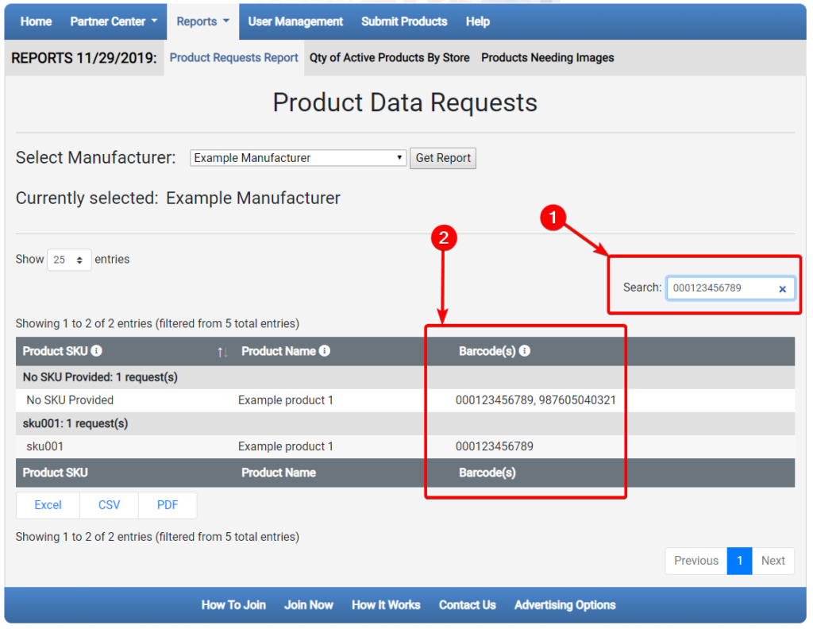The image size is (813, 629).
Task: Click the 'sku001' SKU cell
Action: (x=45, y=446)
